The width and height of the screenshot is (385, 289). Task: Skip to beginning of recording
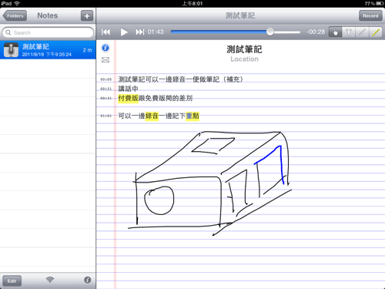[105, 32]
